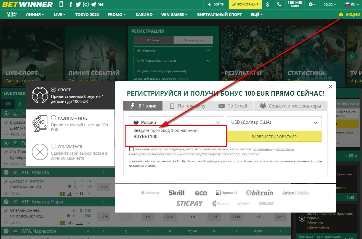The image size is (362, 239).
Task: Open the Пользовательское соглашение link
Action: coord(268,161)
